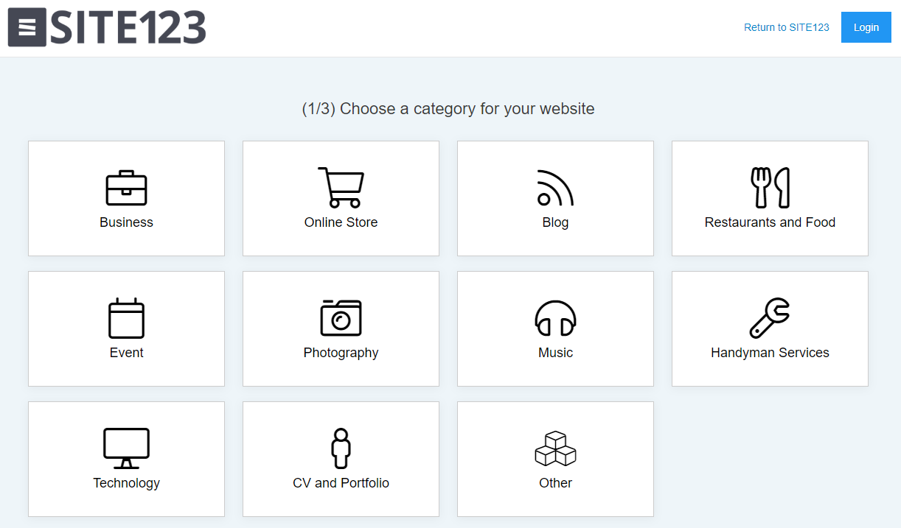Screen dimensions: 901x528
Task: Click the signal waves Blog icon
Action: tap(555, 187)
